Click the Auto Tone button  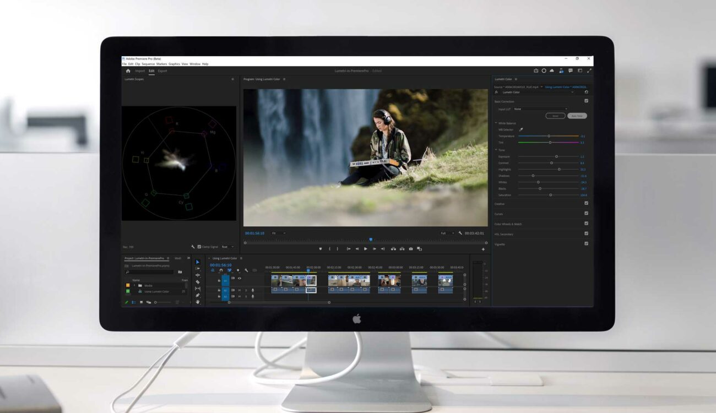577,116
